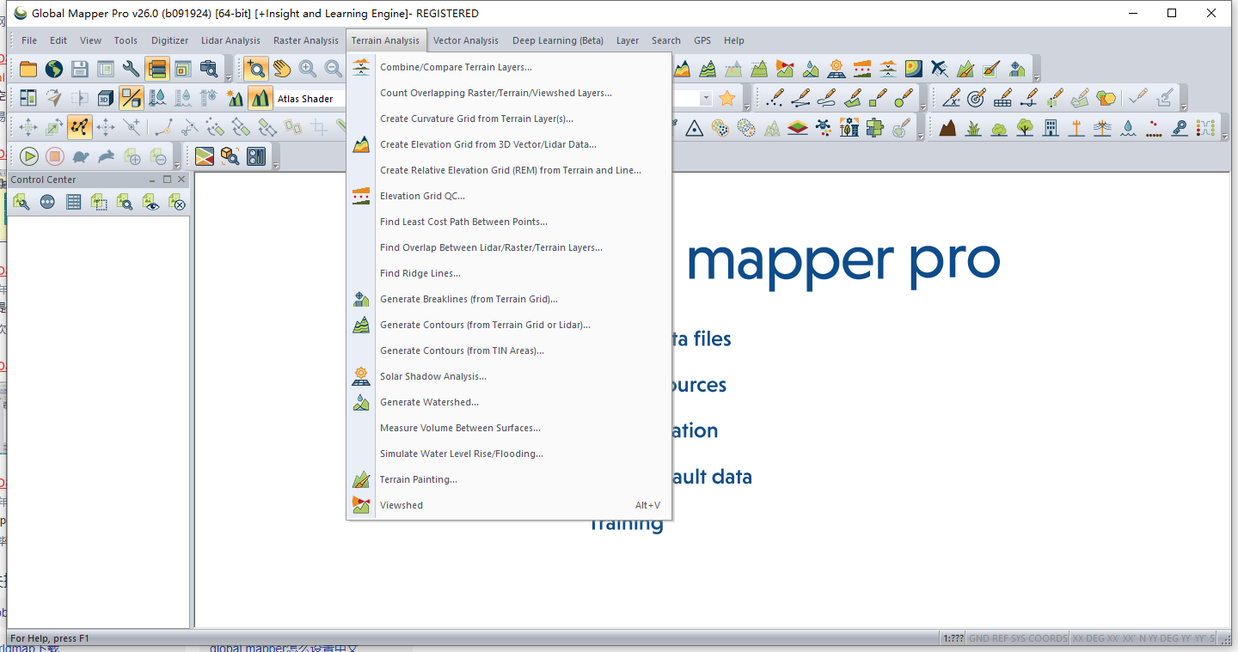Select Viewshed menu entry
The height and width of the screenshot is (652, 1238).
(509, 505)
